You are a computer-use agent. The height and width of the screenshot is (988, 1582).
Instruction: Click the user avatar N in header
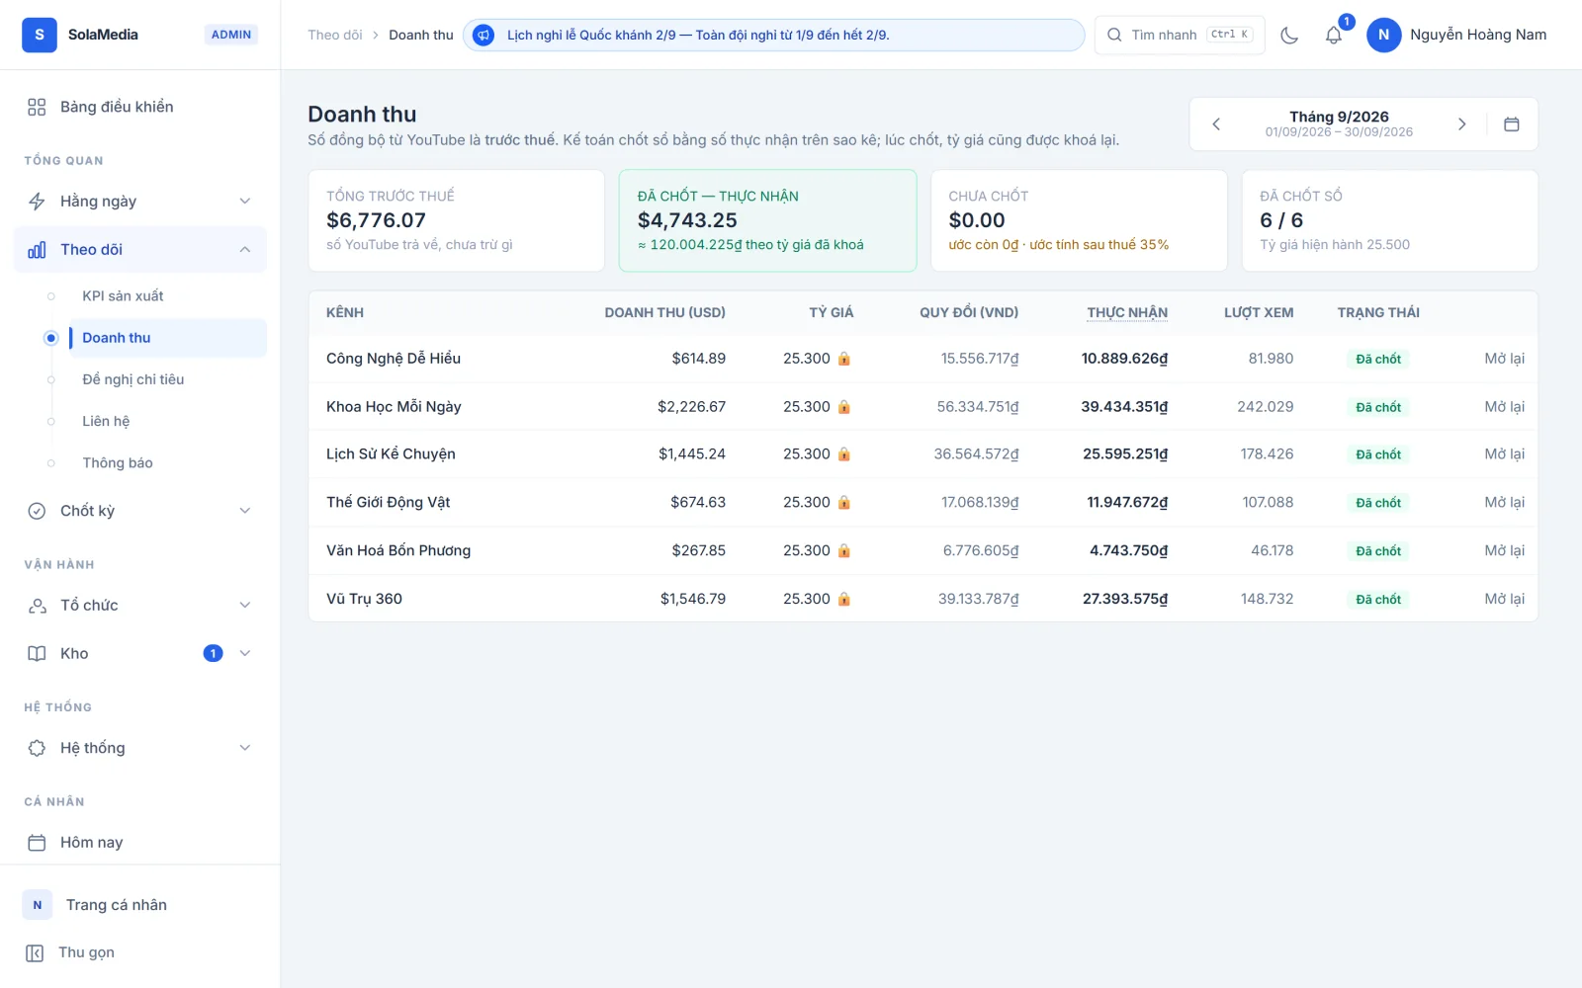1383,35
